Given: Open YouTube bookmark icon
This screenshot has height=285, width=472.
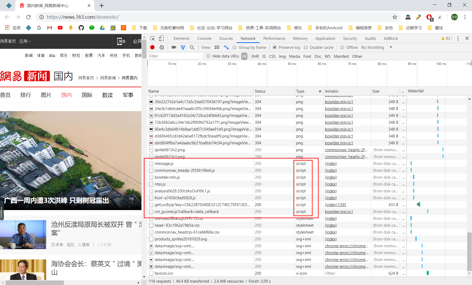Looking at the screenshot, I should coord(60,28).
